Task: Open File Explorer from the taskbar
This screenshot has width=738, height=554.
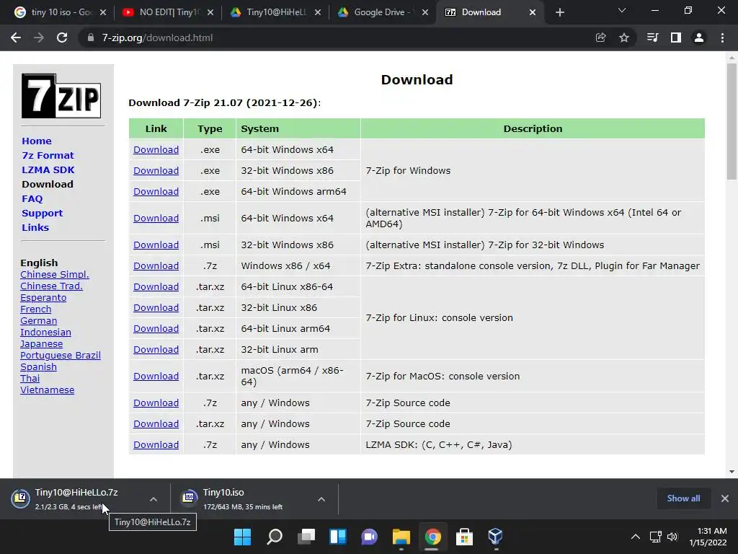Action: [x=401, y=537]
